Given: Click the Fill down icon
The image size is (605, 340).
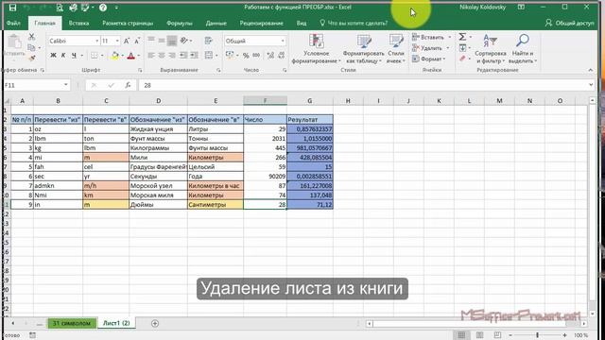Looking at the screenshot, I should point(462,48).
